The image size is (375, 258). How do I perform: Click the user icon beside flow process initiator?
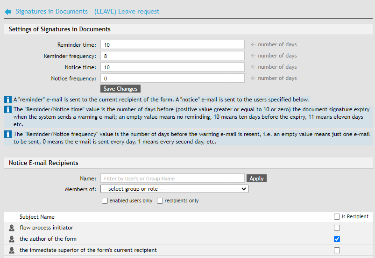pos(12,228)
